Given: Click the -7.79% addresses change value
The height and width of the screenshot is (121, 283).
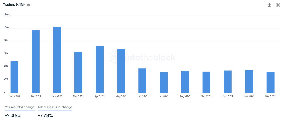Looking at the screenshot, I should pos(45,115).
